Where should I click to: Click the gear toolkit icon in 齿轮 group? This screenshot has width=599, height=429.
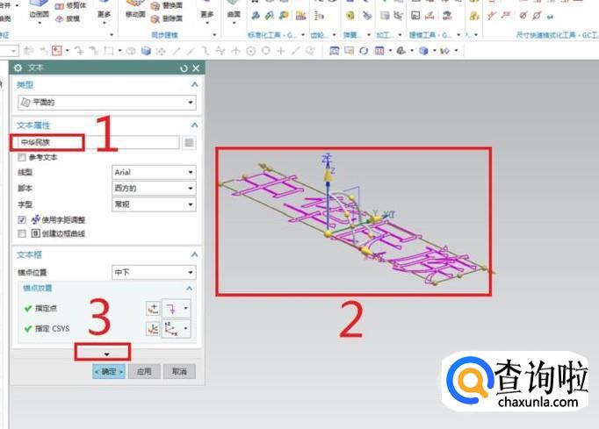(x=319, y=16)
